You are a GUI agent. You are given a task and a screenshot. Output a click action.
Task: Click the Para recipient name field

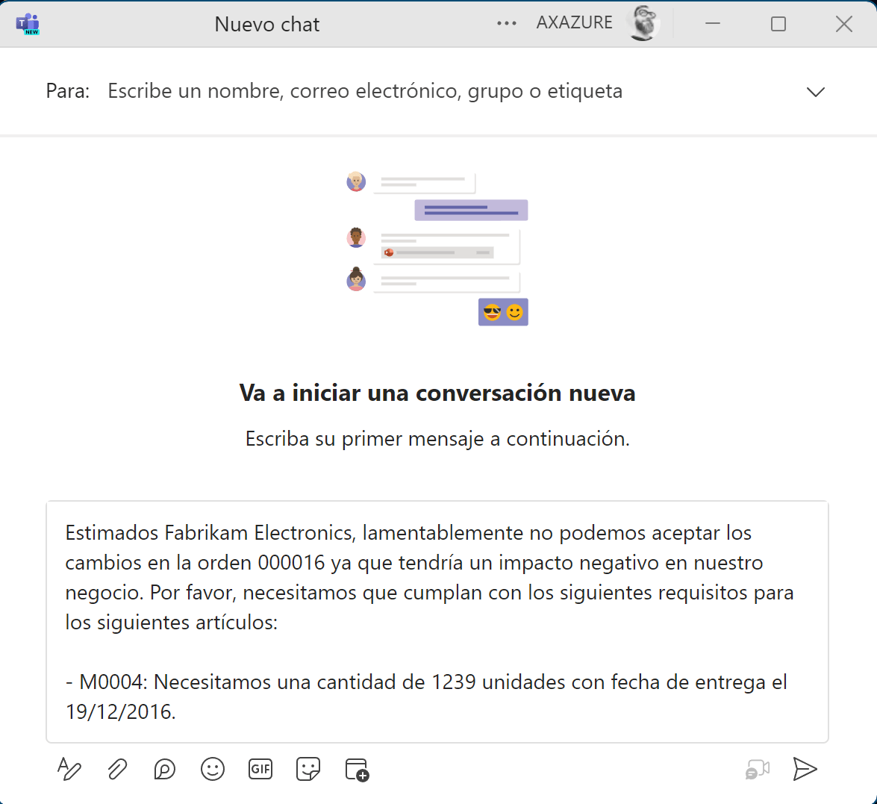tap(365, 91)
